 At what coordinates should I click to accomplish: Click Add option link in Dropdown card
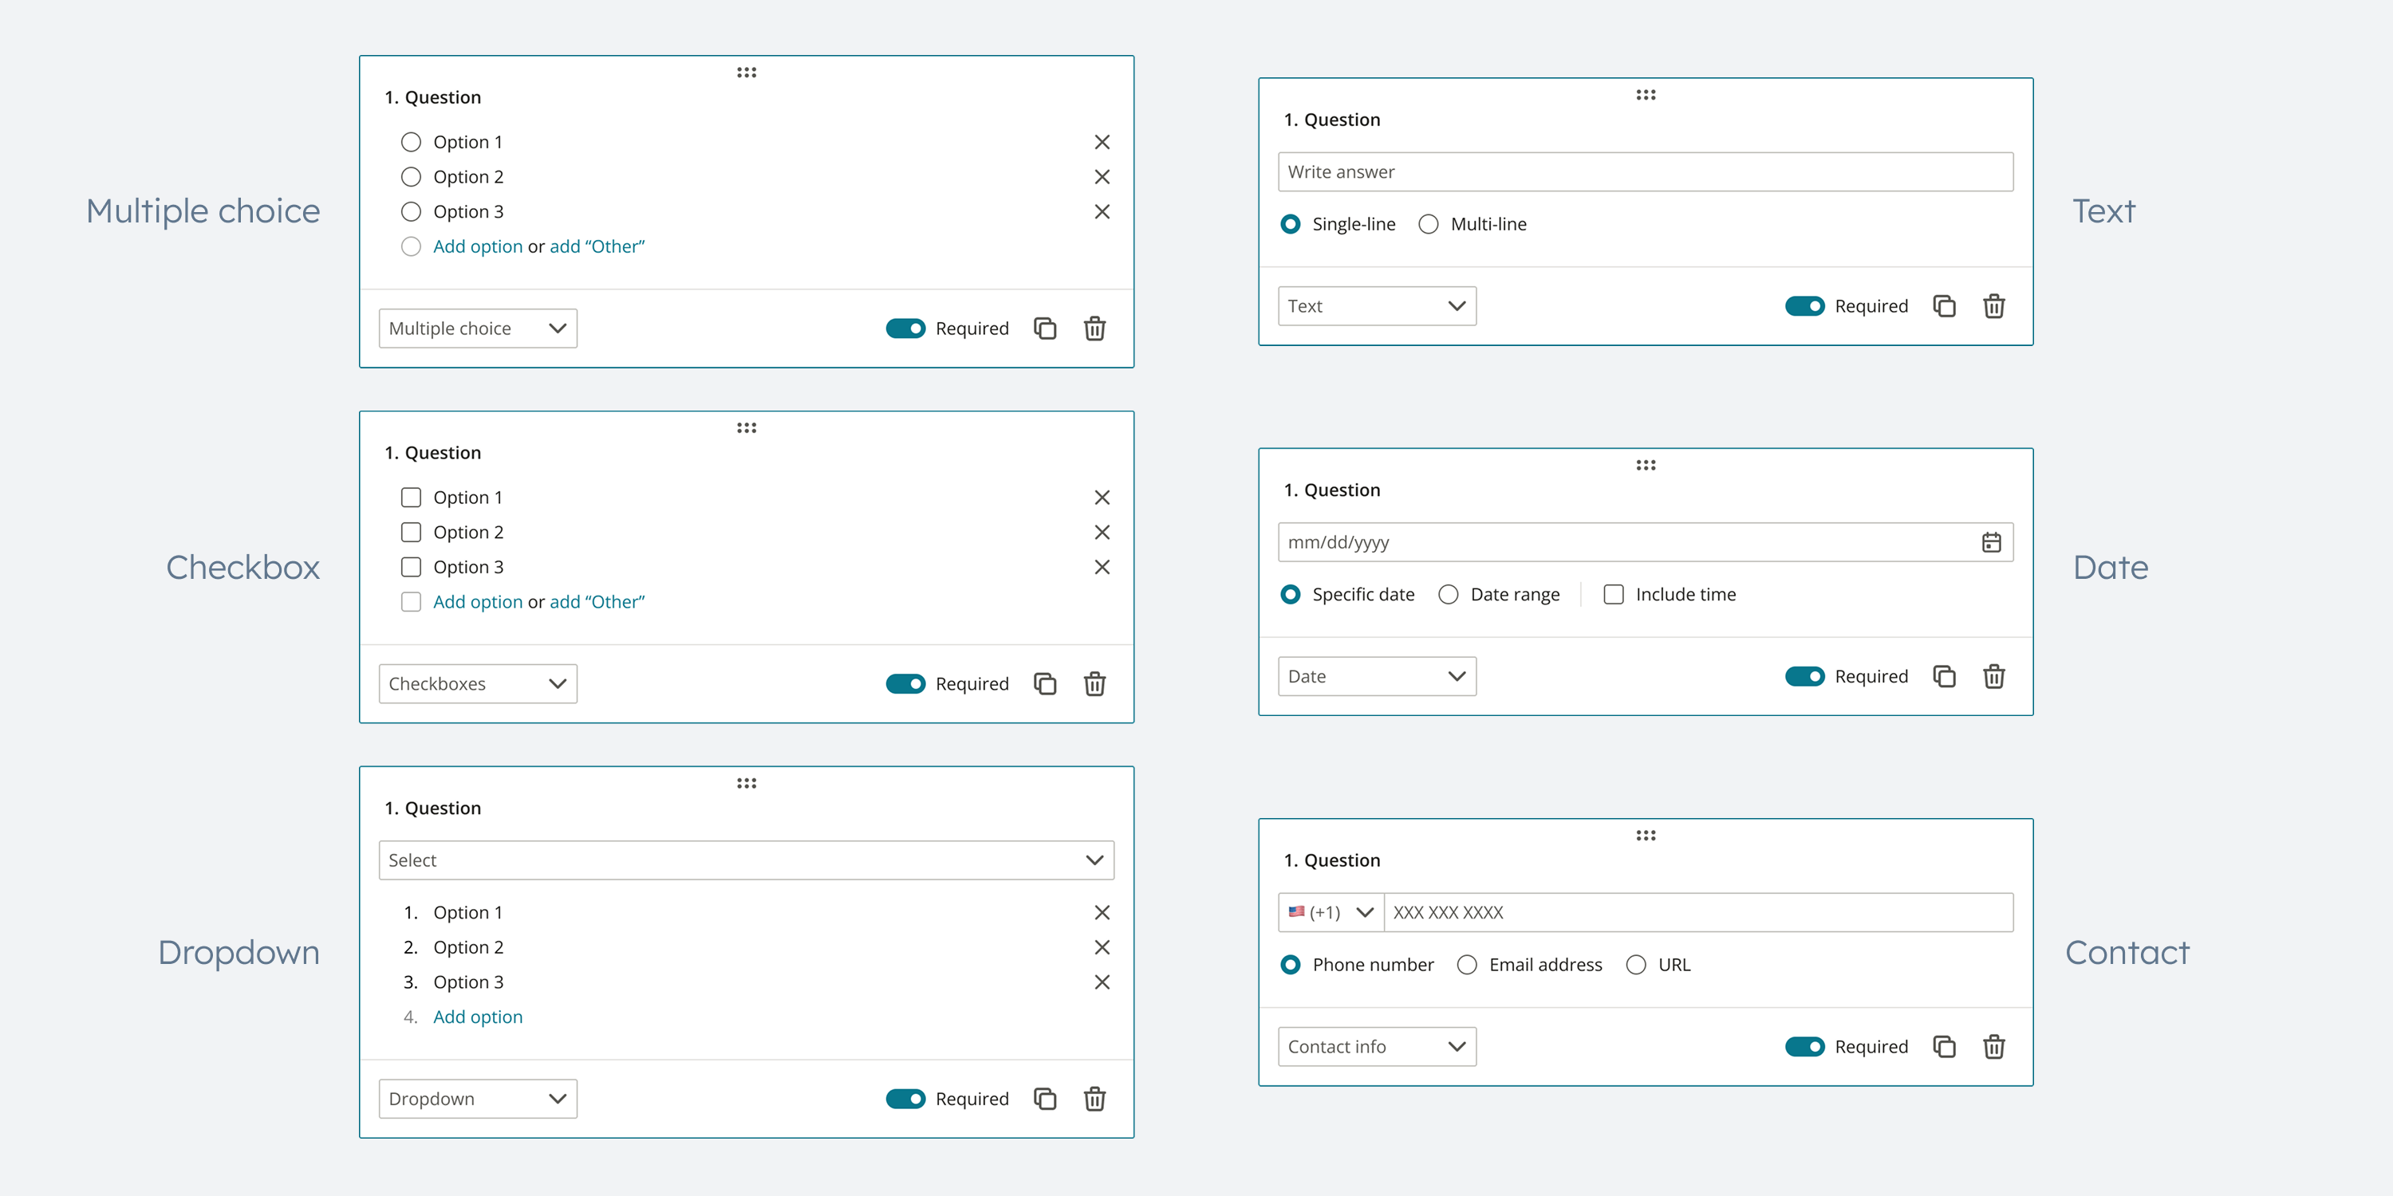coord(478,1017)
